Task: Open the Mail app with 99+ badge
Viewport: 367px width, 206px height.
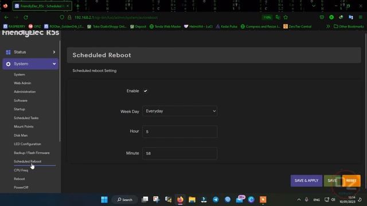Action: tap(240, 199)
